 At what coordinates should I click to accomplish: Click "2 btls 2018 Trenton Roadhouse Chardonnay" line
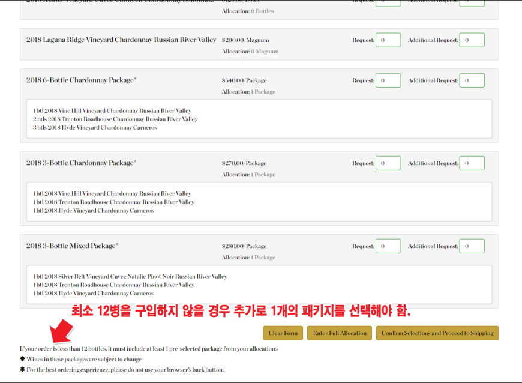point(115,119)
